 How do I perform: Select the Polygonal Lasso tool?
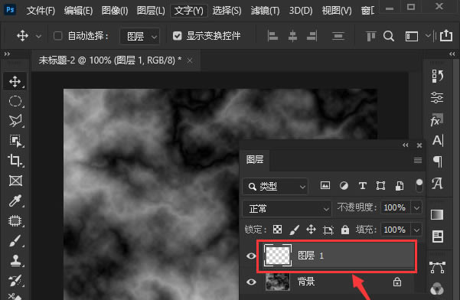[x=15, y=121]
